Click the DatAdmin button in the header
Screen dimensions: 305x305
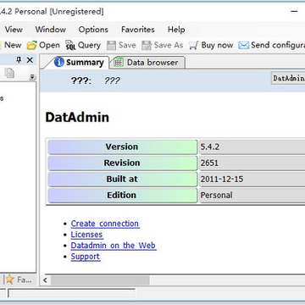288,78
